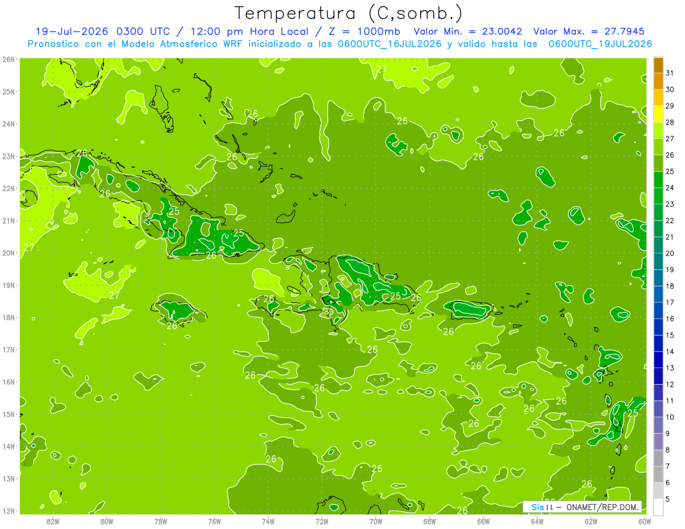Click the 60W longitude axis label
The image size is (685, 529).
pyautogui.click(x=645, y=521)
